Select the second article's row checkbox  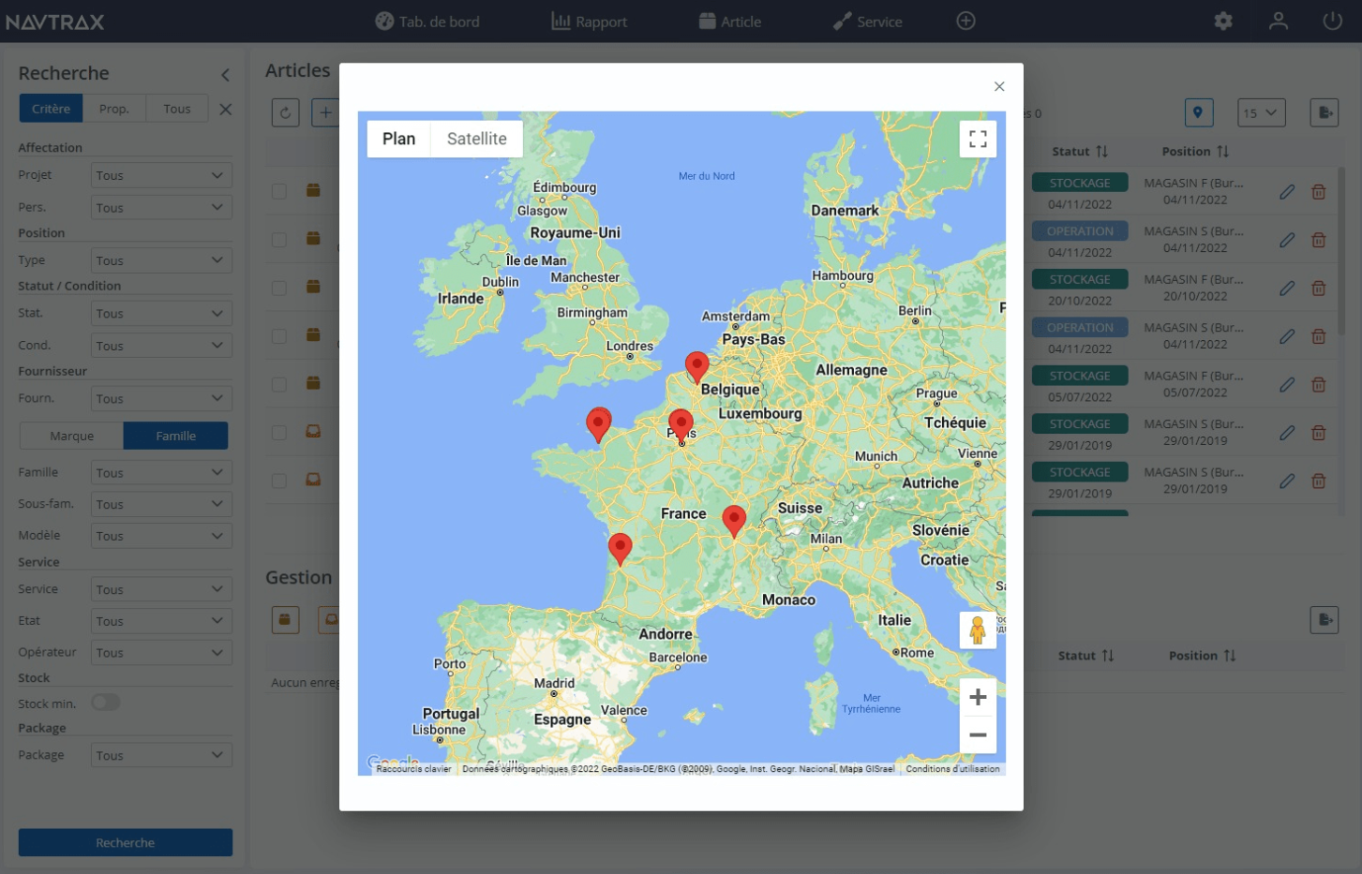(x=278, y=240)
